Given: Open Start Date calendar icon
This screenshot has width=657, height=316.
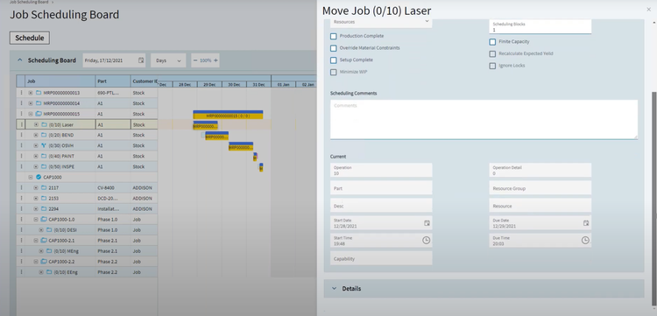Looking at the screenshot, I should (427, 223).
